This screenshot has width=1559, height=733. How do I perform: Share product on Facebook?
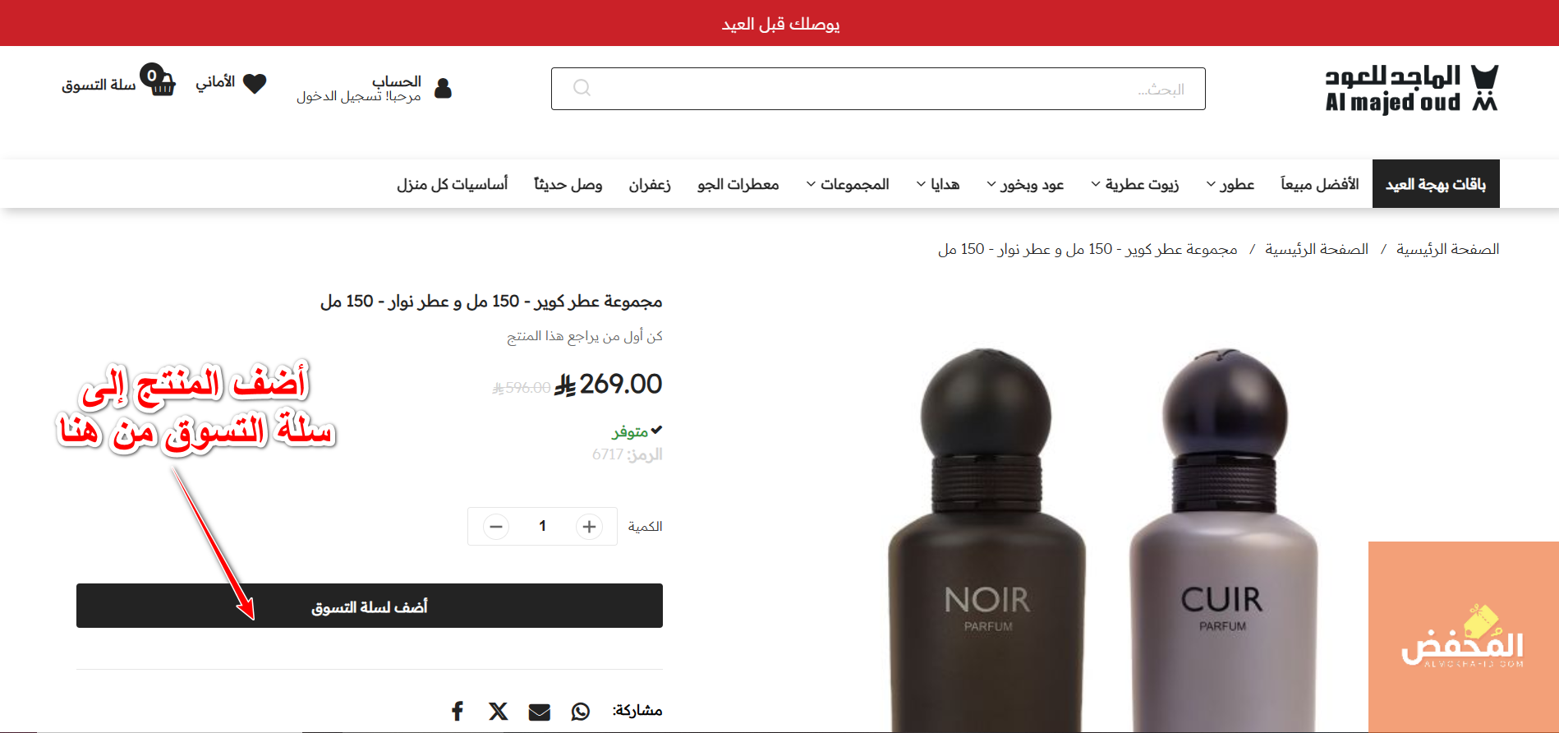458,711
